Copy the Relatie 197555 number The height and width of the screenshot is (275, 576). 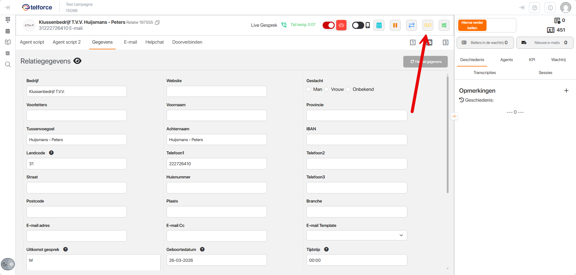[157, 23]
